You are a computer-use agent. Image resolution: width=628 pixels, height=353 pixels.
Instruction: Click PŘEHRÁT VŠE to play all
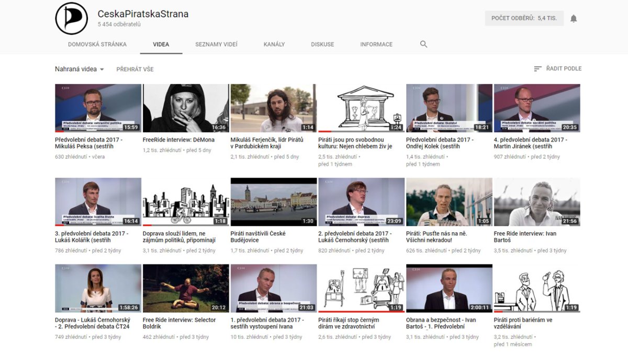135,69
